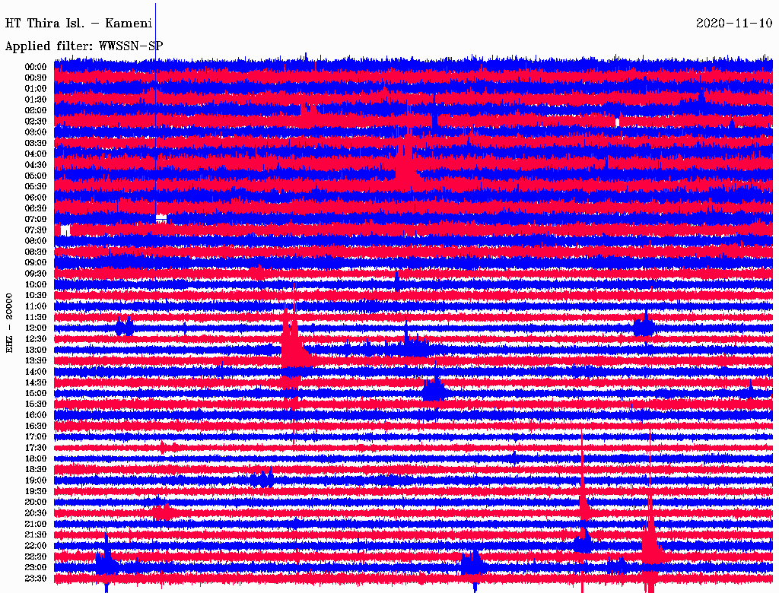
Task: Click the 'EHZ – 20000' axis label
Action: coord(9,323)
